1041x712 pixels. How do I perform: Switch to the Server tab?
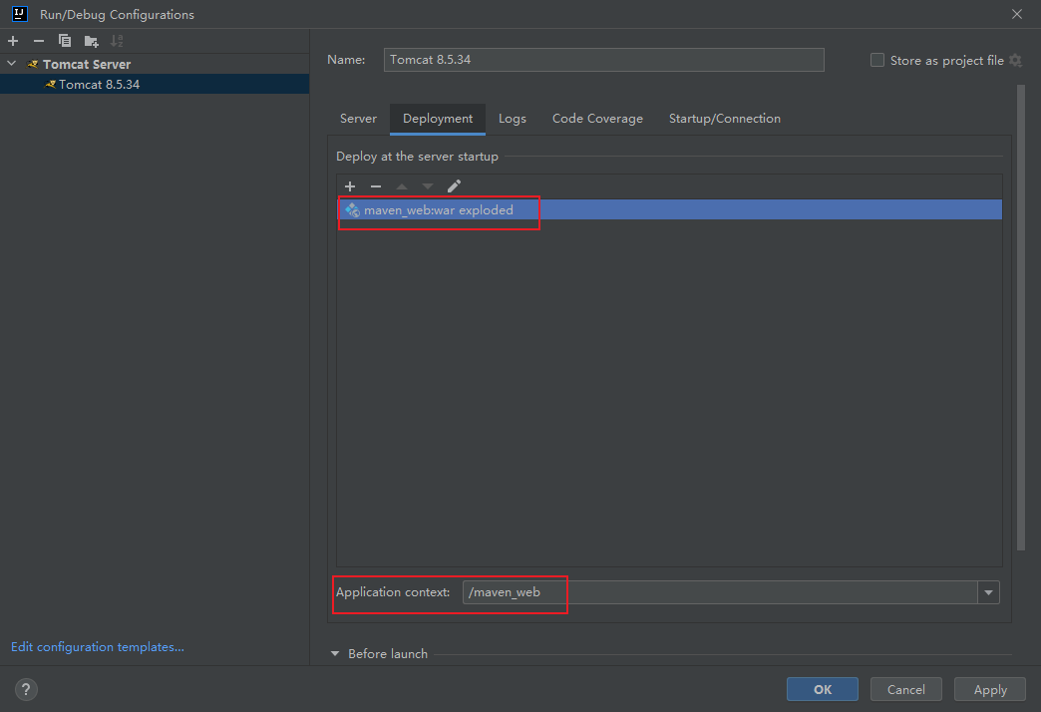358,119
